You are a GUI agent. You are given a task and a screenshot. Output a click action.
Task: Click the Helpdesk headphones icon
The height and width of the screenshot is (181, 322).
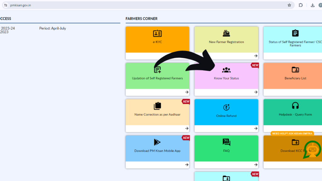point(295,106)
